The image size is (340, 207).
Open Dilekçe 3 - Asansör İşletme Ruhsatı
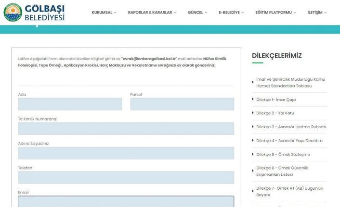(291, 127)
